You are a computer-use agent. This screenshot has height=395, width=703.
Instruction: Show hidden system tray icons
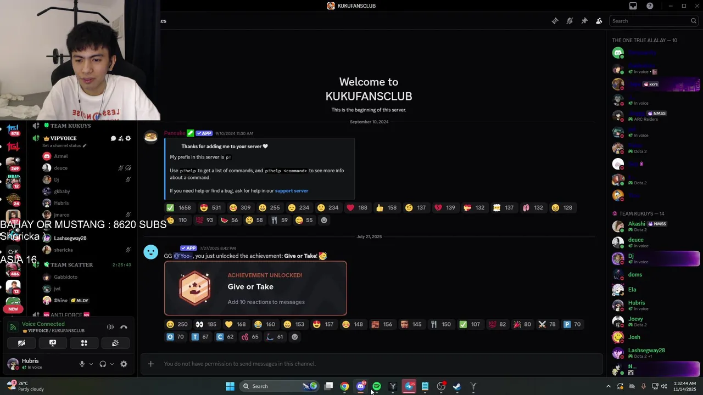pyautogui.click(x=608, y=386)
